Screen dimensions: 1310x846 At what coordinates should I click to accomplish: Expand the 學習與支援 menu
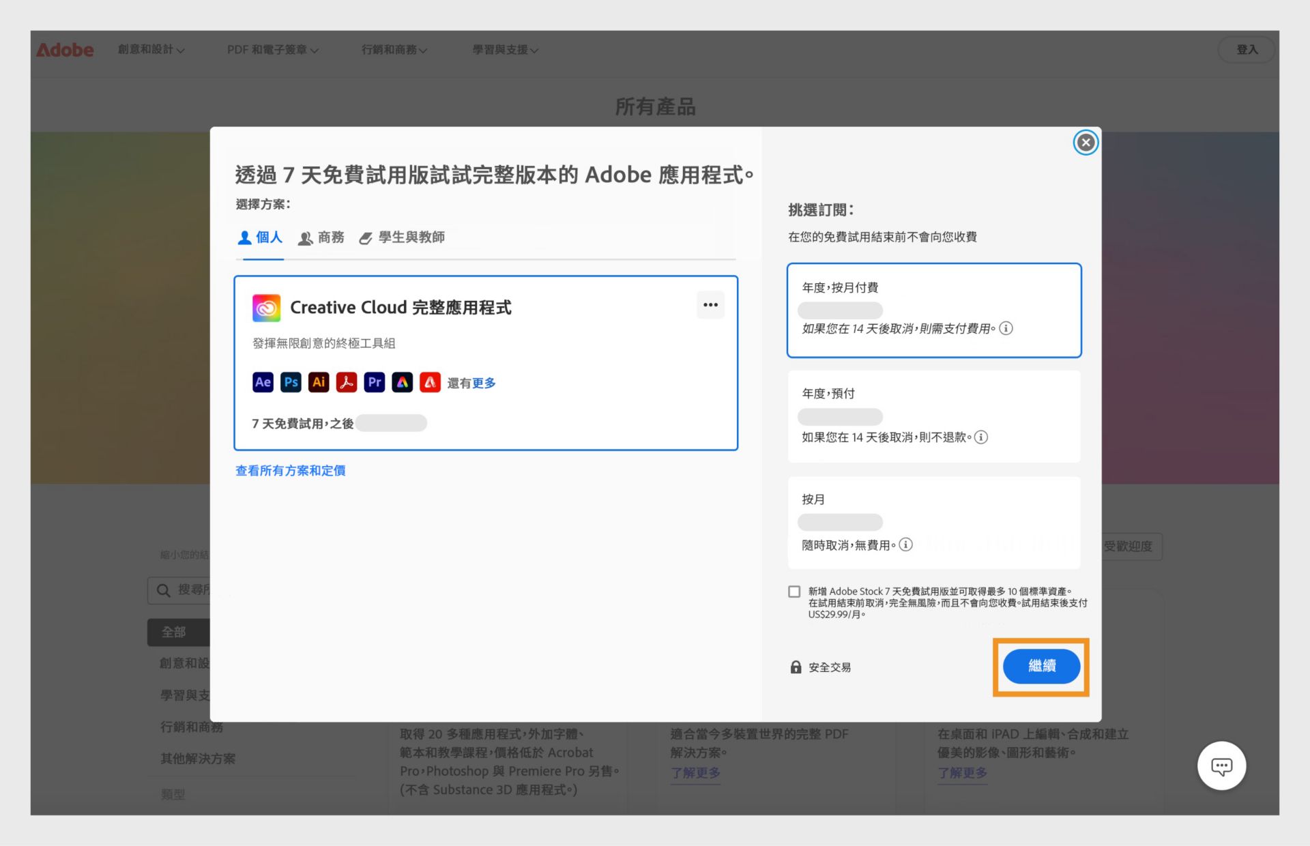[x=506, y=50]
